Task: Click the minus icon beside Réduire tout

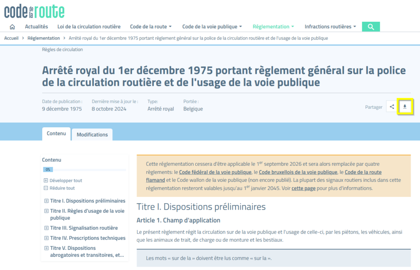Action: point(46,188)
